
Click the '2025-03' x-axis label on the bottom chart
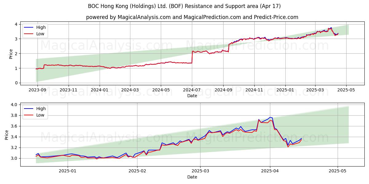[200, 172]
